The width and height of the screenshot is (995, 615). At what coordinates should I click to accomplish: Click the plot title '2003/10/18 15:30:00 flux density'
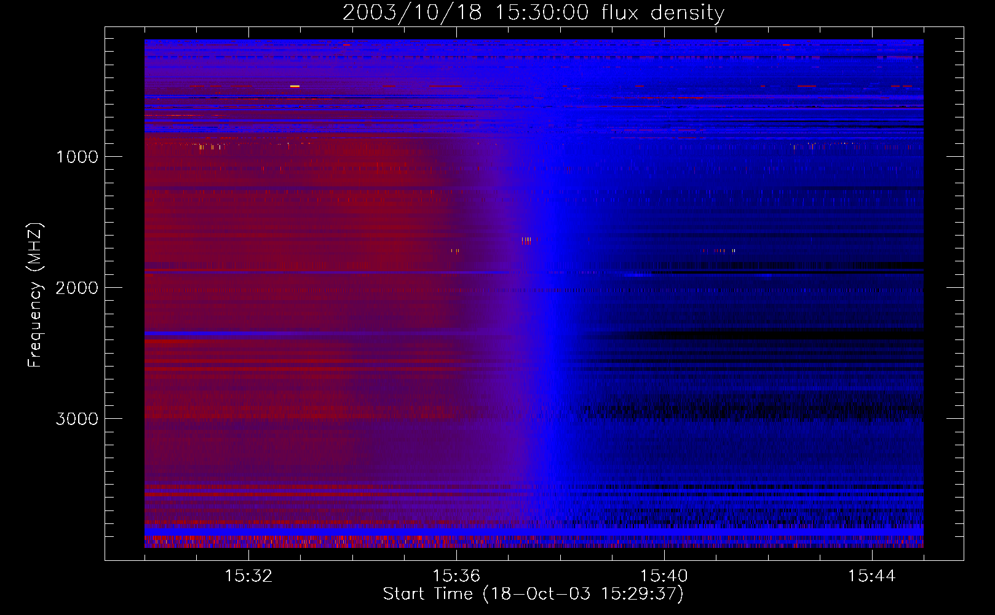click(x=533, y=12)
